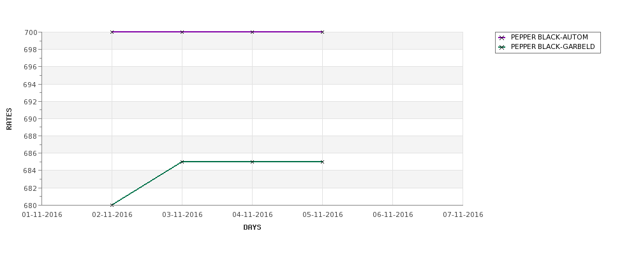Image resolution: width=622 pixels, height=273 pixels.
Task: Click the DAYS axis title
Action: click(x=252, y=228)
